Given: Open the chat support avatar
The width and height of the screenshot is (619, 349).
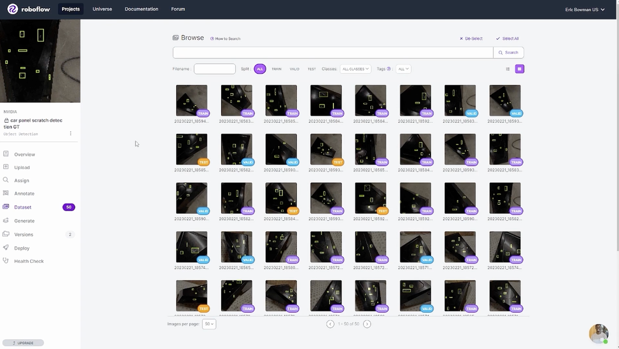Looking at the screenshot, I should pos(599,334).
